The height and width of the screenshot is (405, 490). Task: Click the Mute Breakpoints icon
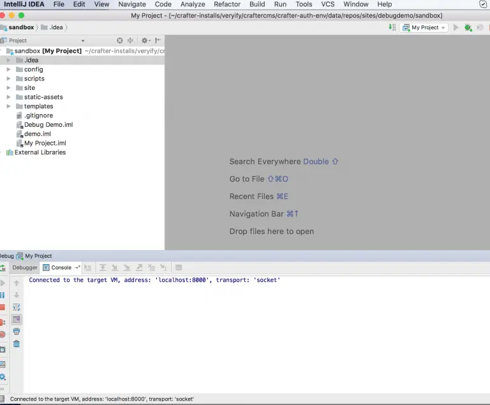pyautogui.click(x=3, y=334)
